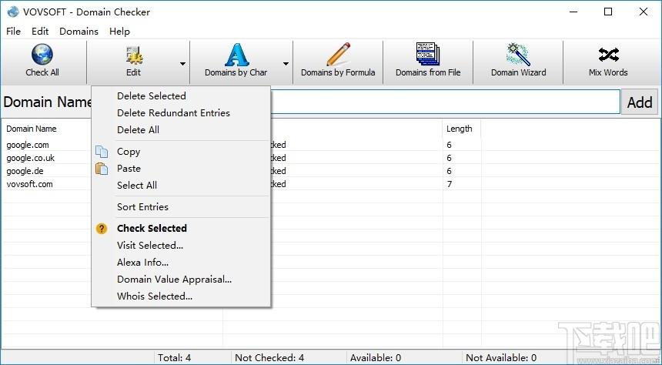
Task: Click the Mix Words shuffle icon
Action: pos(608,55)
